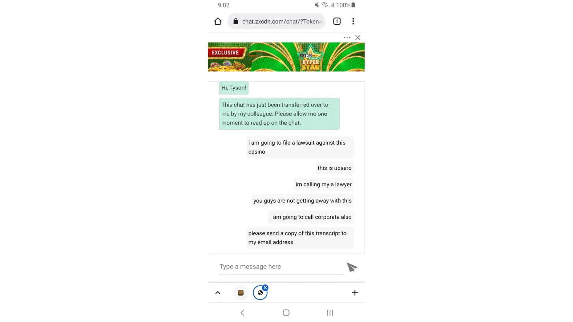Close the chat window with X

click(x=358, y=38)
